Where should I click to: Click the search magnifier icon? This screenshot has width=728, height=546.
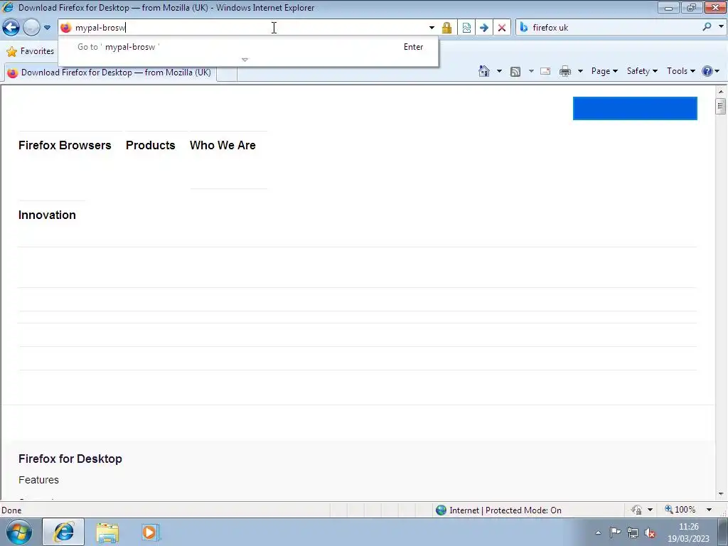tap(707, 27)
